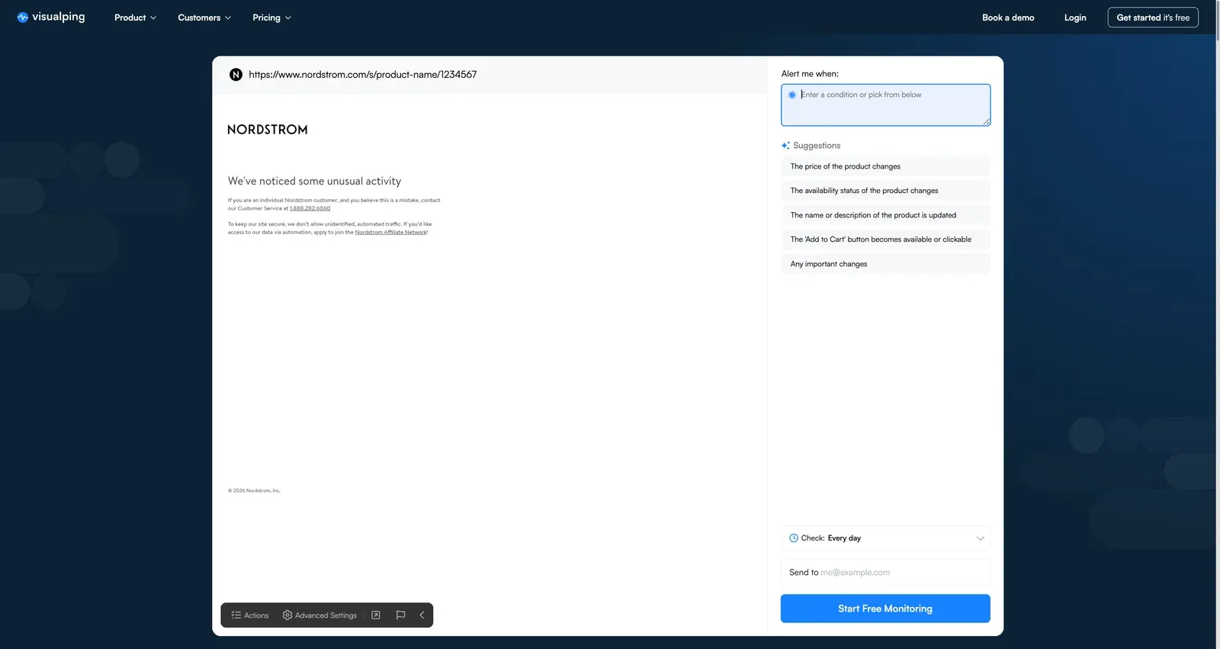Click Start Free Monitoring button

[x=885, y=609]
